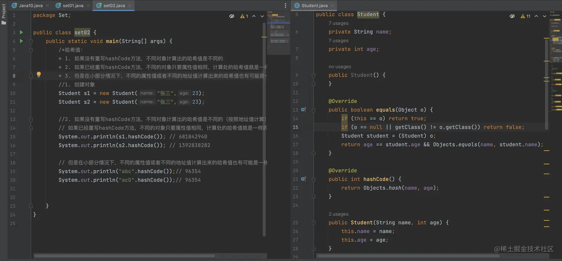Click the fold end marker at line 18
Screen dimensions: 562x261
pyautogui.click(x=314, y=153)
